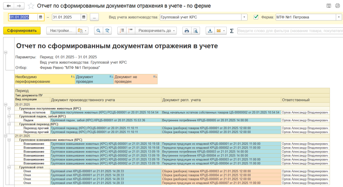The height and width of the screenshot is (187, 343).
Task: Select blue Документ проведен legend cell
Action: point(94,79)
